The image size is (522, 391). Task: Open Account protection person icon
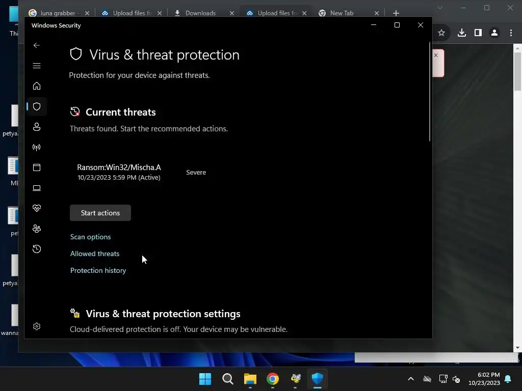(37, 127)
